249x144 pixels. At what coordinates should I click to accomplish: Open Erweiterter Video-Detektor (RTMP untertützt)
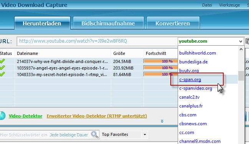click(97, 116)
